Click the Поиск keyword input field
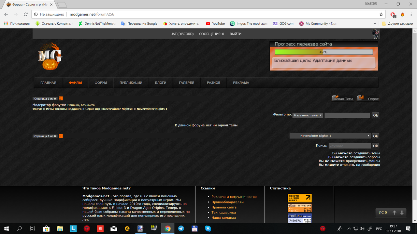 350,146
